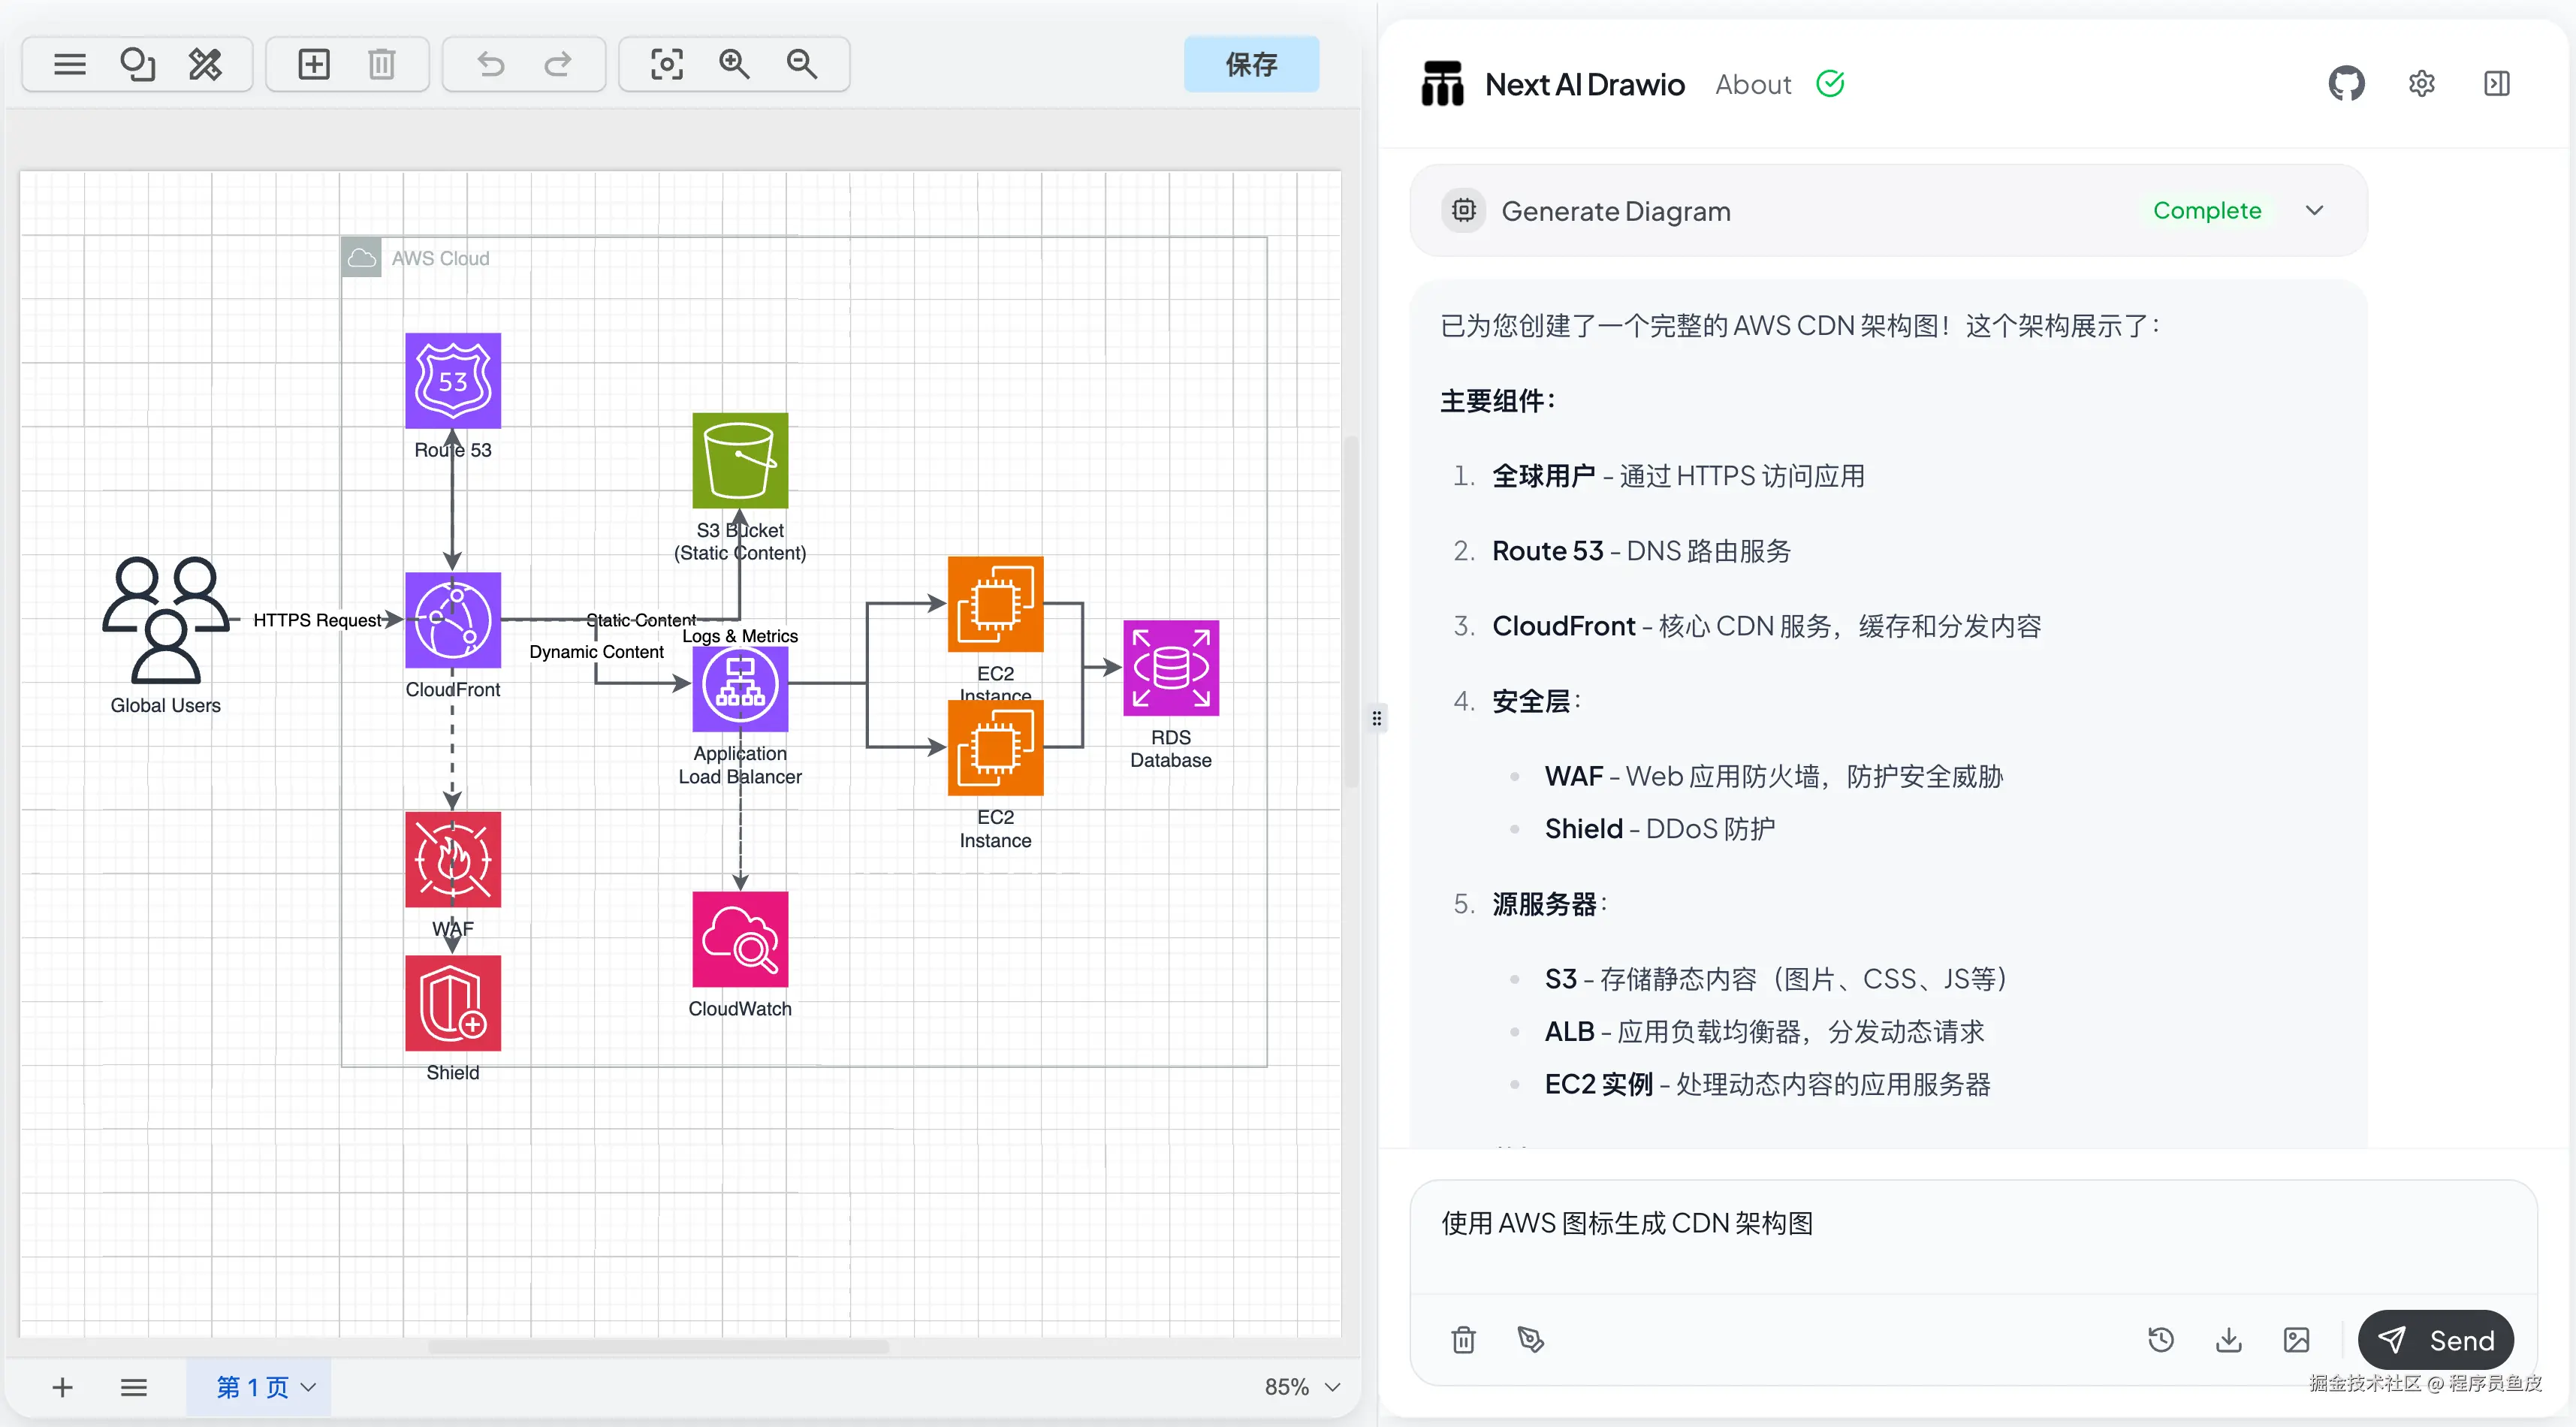2576x1427 pixels.
Task: Click the fit-page zoom icon in toolbar
Action: coord(666,65)
